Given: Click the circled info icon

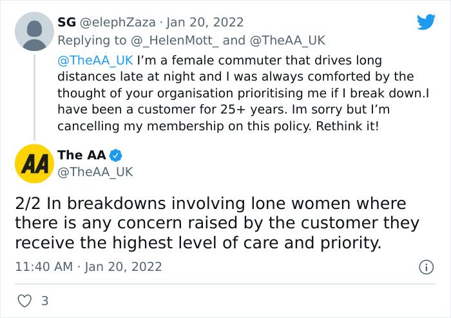Looking at the screenshot, I should coord(425,266).
